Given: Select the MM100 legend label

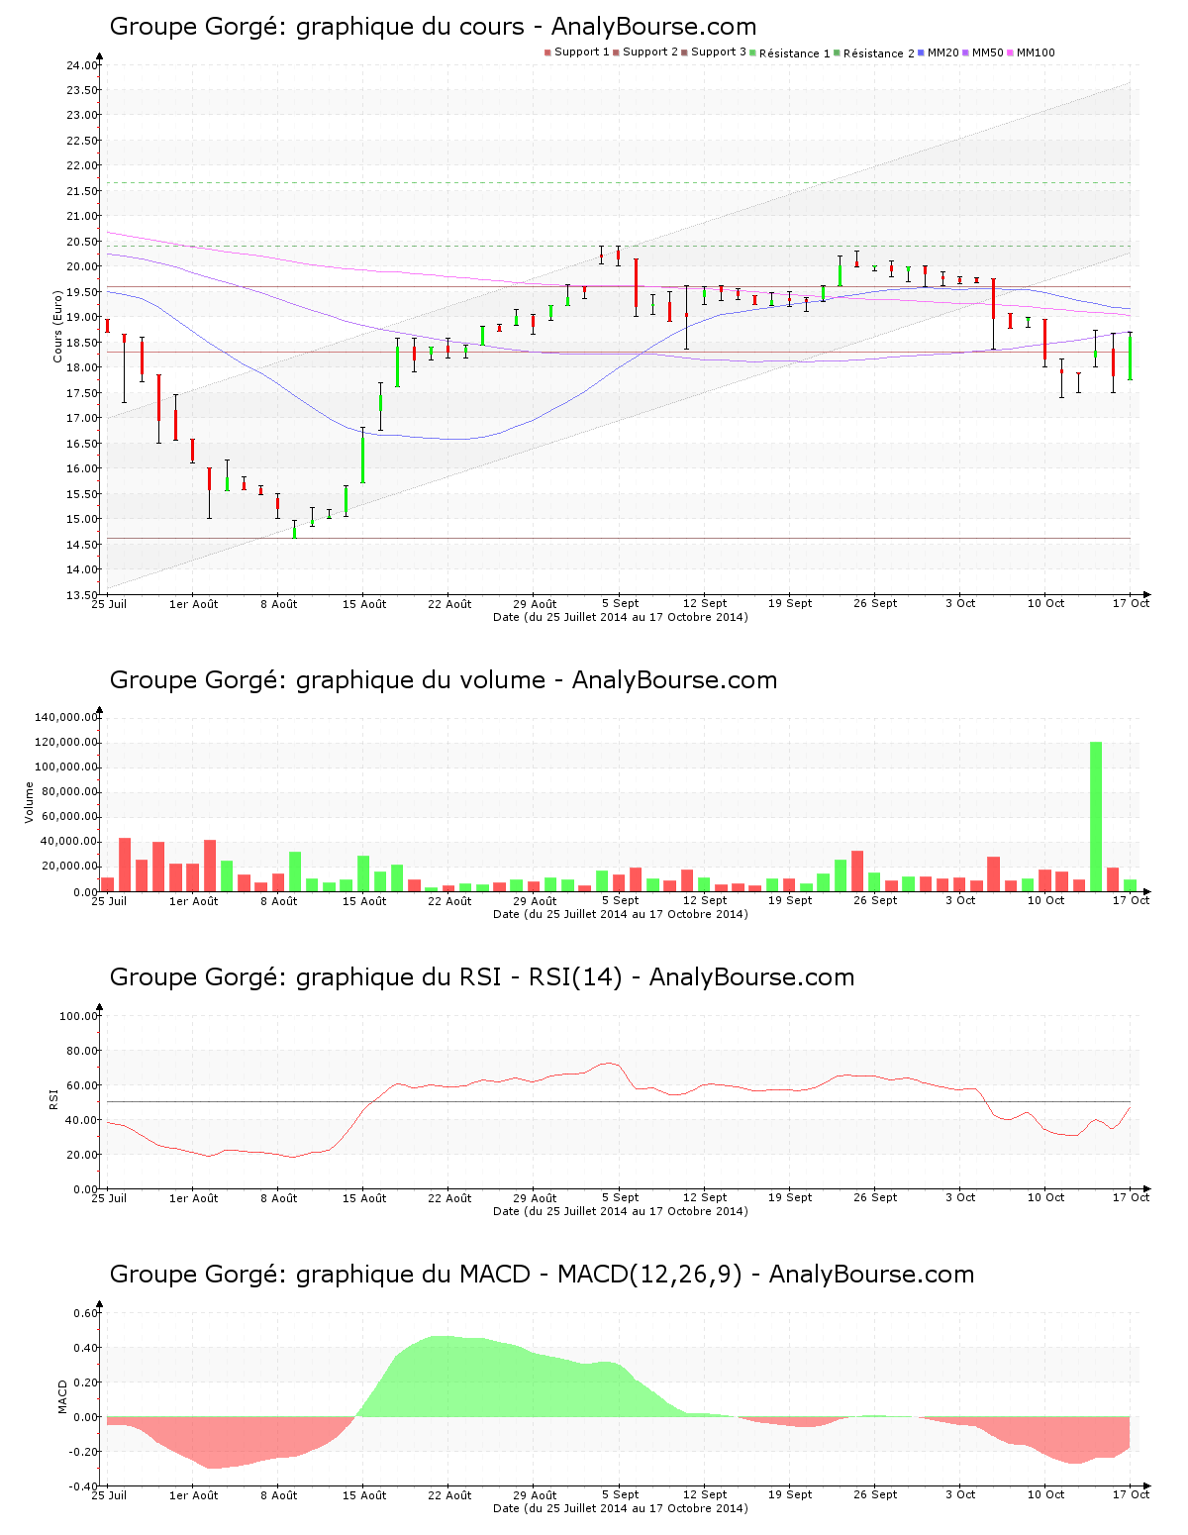Looking at the screenshot, I should point(1036,52).
